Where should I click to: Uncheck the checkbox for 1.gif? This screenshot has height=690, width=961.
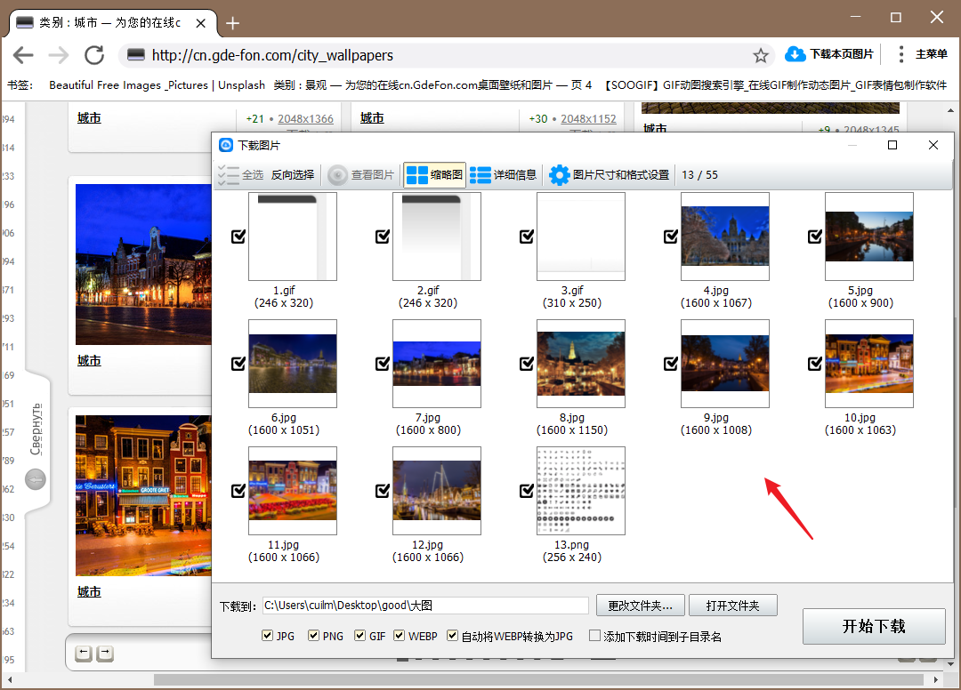click(238, 237)
